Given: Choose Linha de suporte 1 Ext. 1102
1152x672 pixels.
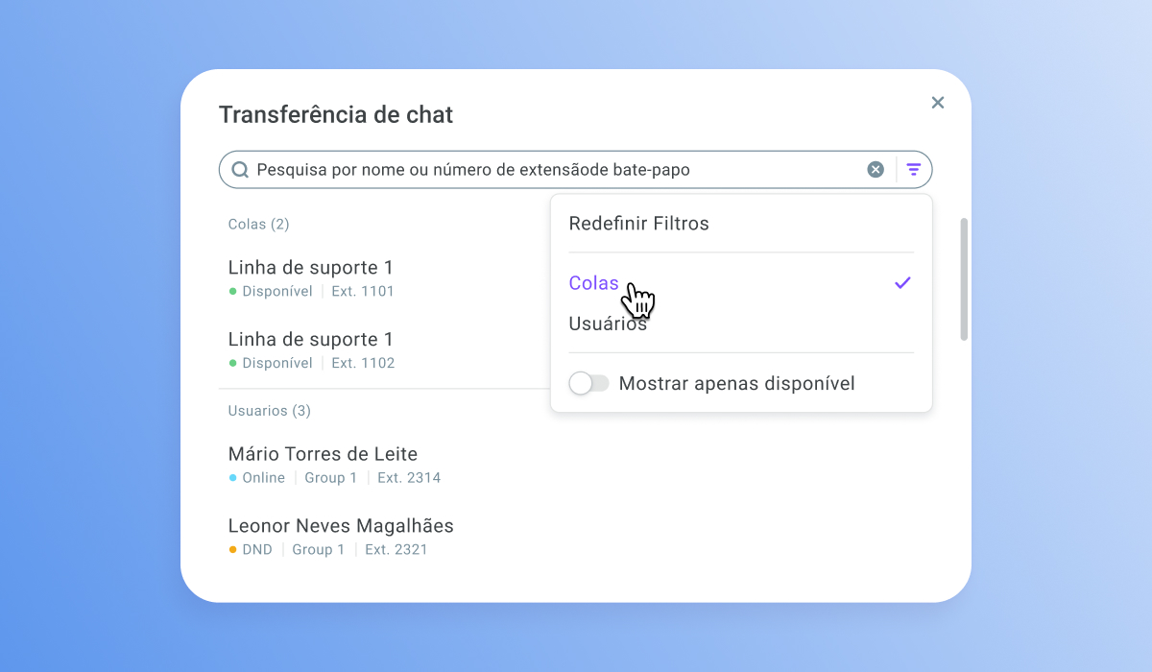Looking at the screenshot, I should [x=384, y=349].
